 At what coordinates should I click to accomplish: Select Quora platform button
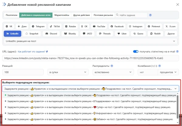138,34
